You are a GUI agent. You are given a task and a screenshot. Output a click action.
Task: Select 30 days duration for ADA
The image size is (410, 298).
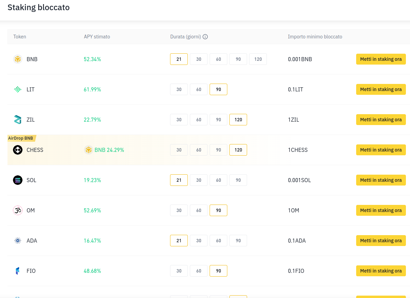(x=199, y=241)
